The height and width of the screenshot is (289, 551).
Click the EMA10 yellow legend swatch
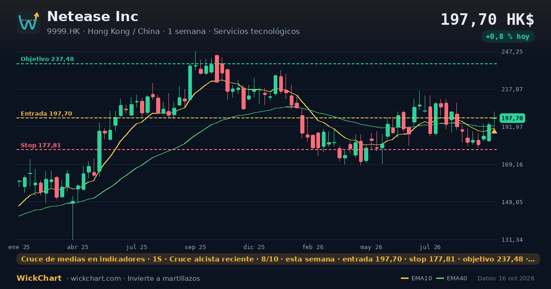pyautogui.click(x=405, y=278)
